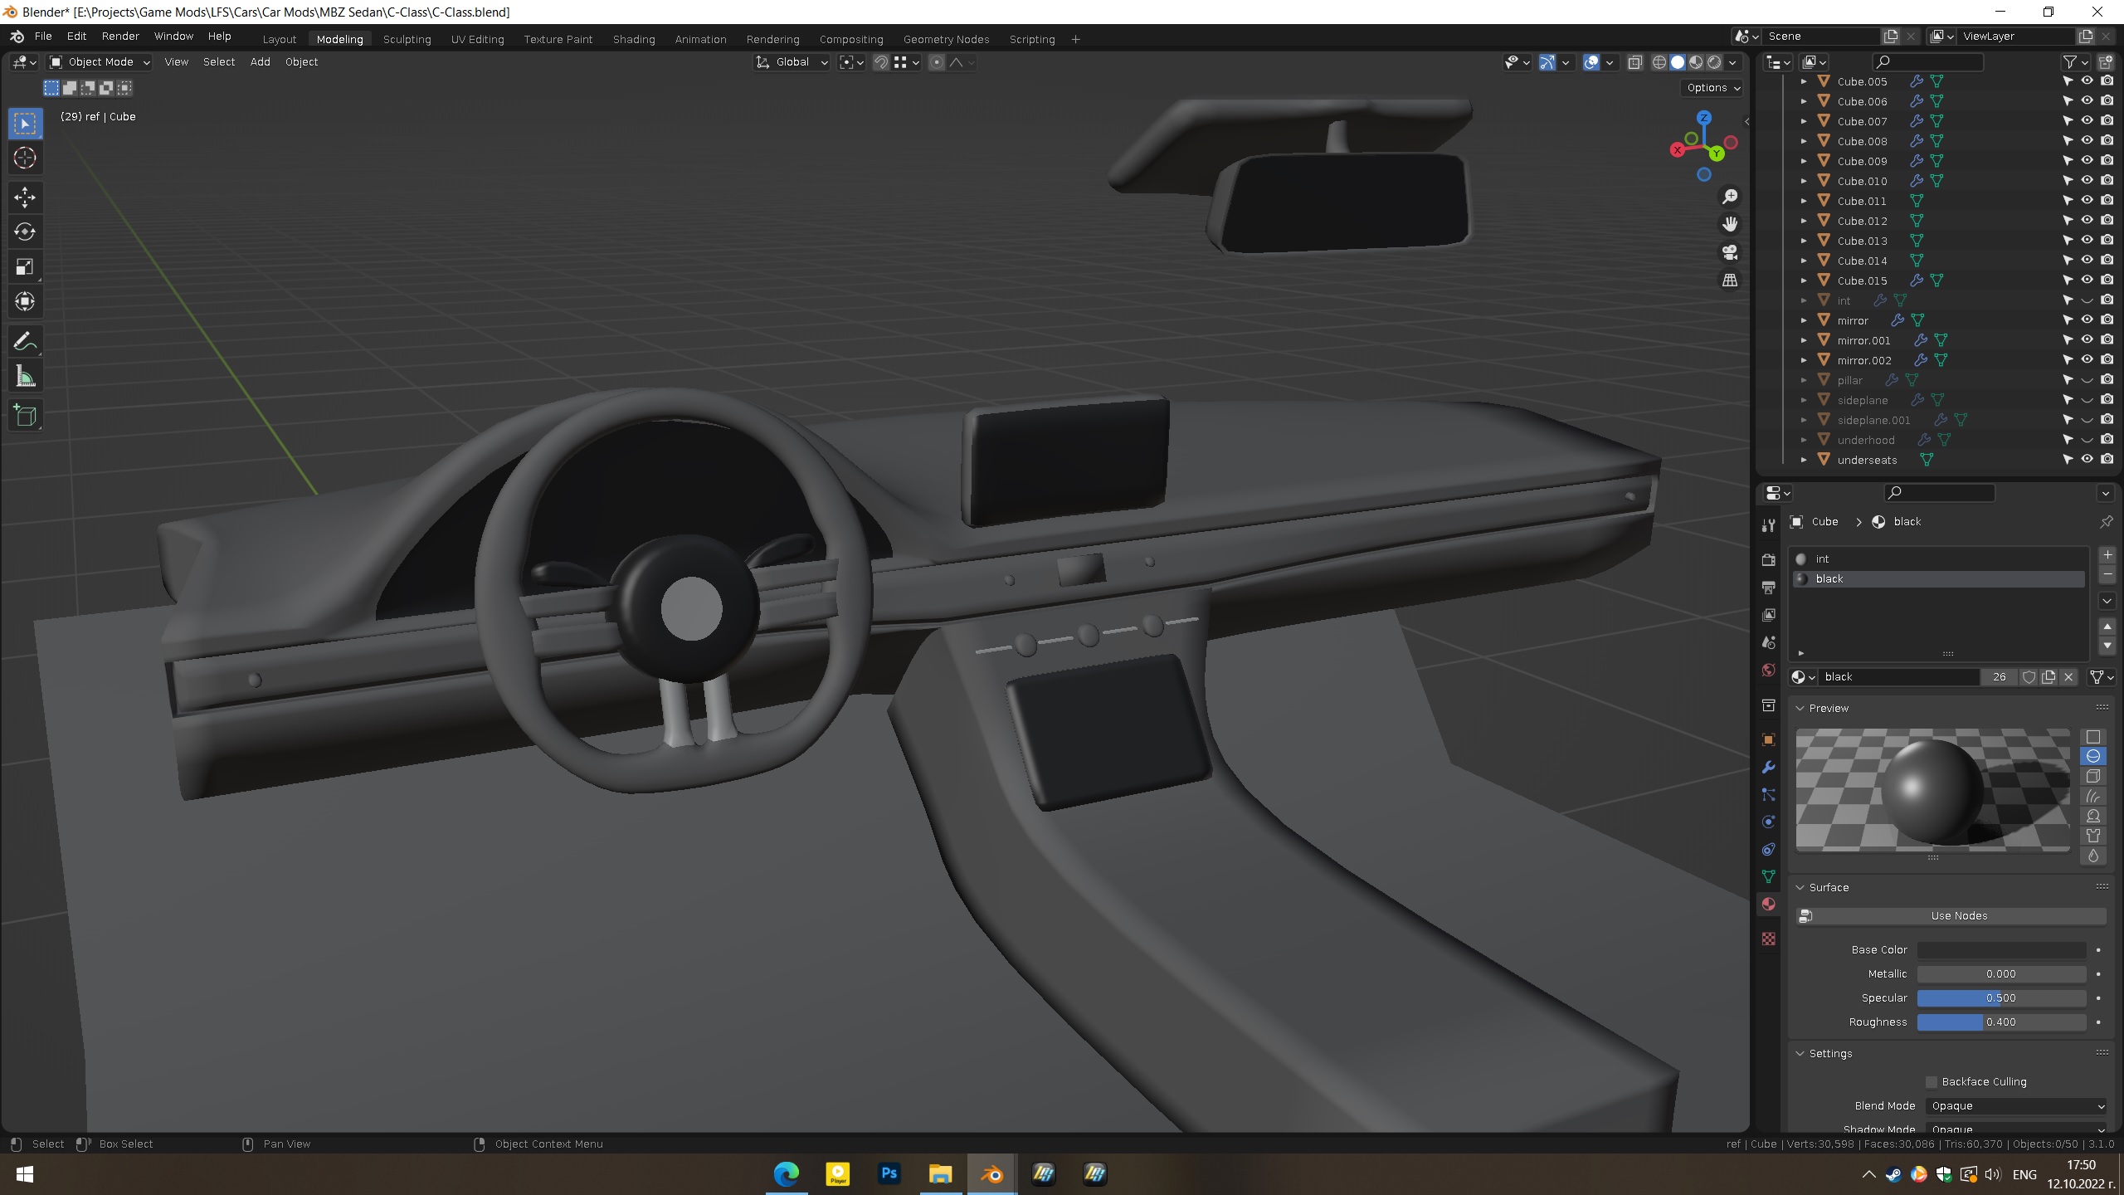Switch to the UV Editing workspace tab
The width and height of the screenshot is (2124, 1195).
(477, 39)
